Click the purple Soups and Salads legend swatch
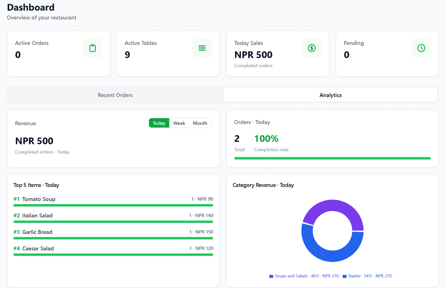 271,276
